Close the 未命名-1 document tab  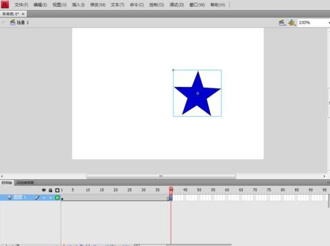[23, 14]
